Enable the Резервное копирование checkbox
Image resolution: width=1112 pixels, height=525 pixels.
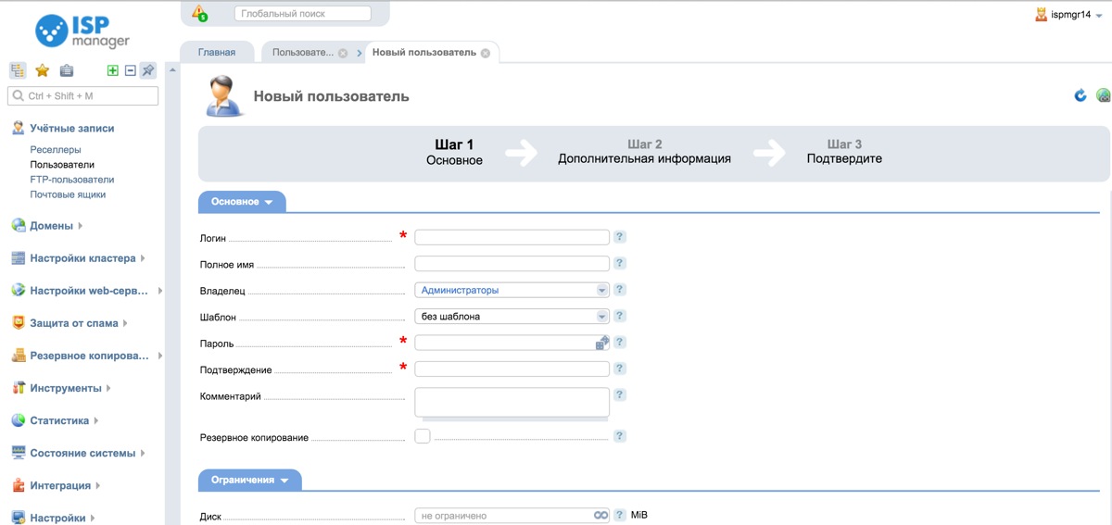tap(423, 436)
